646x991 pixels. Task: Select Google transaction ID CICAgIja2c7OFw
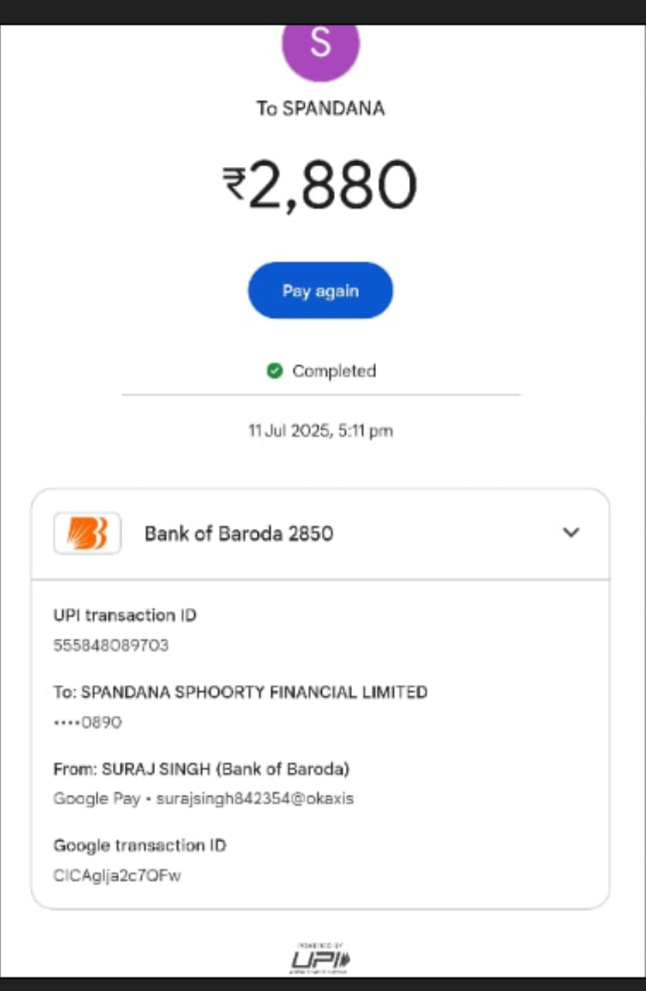tap(117, 876)
